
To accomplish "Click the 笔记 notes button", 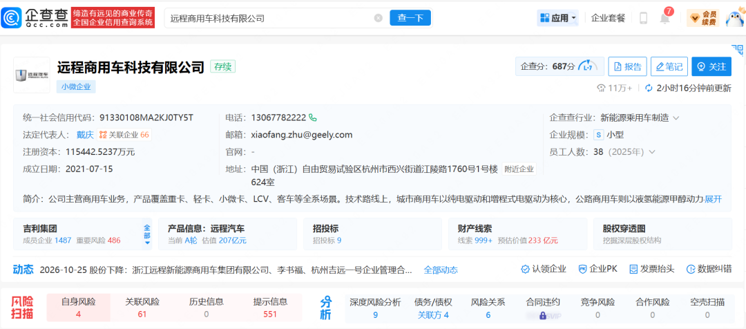I will click(x=669, y=66).
